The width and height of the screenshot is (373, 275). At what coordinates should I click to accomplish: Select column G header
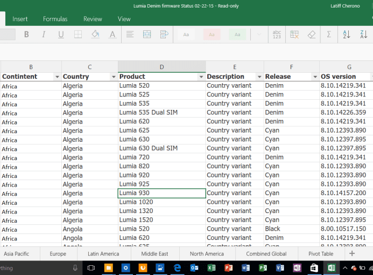coord(349,67)
